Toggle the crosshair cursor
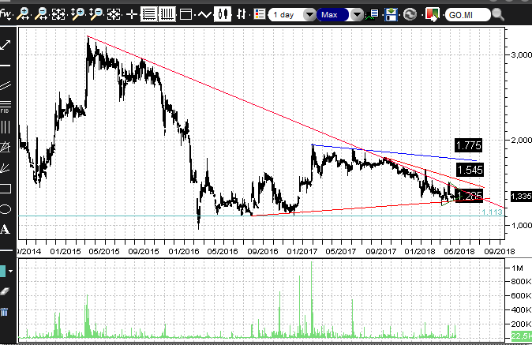 [132, 14]
